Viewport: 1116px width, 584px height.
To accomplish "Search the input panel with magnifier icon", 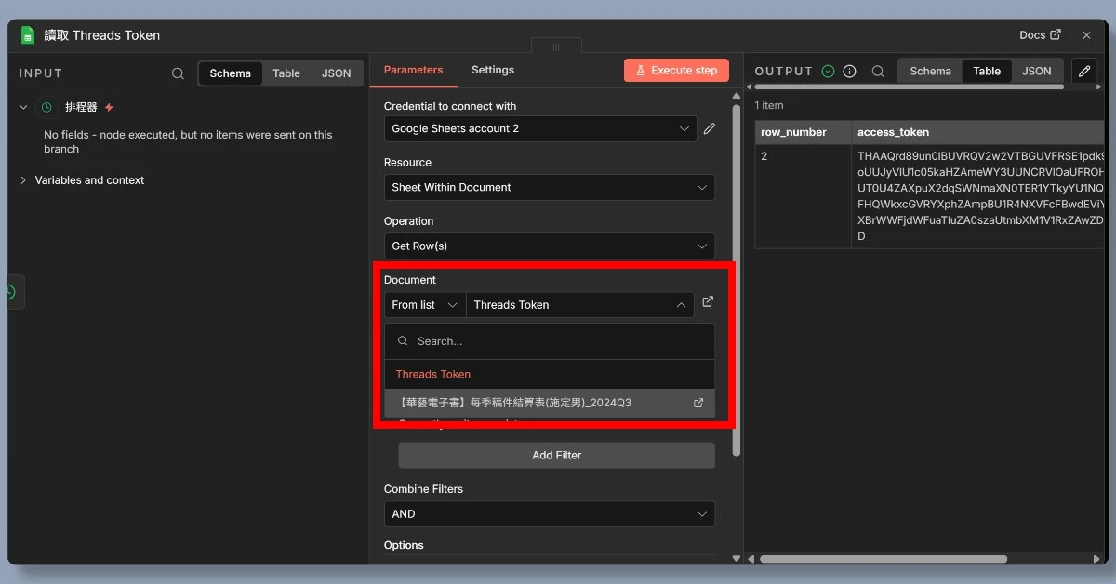I will click(178, 73).
